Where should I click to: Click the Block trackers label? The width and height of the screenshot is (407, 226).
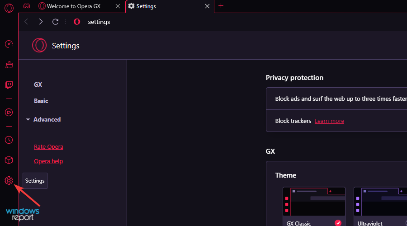point(293,121)
